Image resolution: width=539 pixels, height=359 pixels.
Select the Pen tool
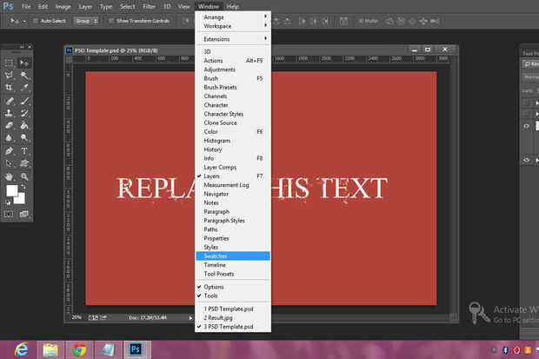[x=9, y=150]
